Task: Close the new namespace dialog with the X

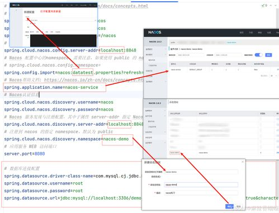Action: (243, 162)
